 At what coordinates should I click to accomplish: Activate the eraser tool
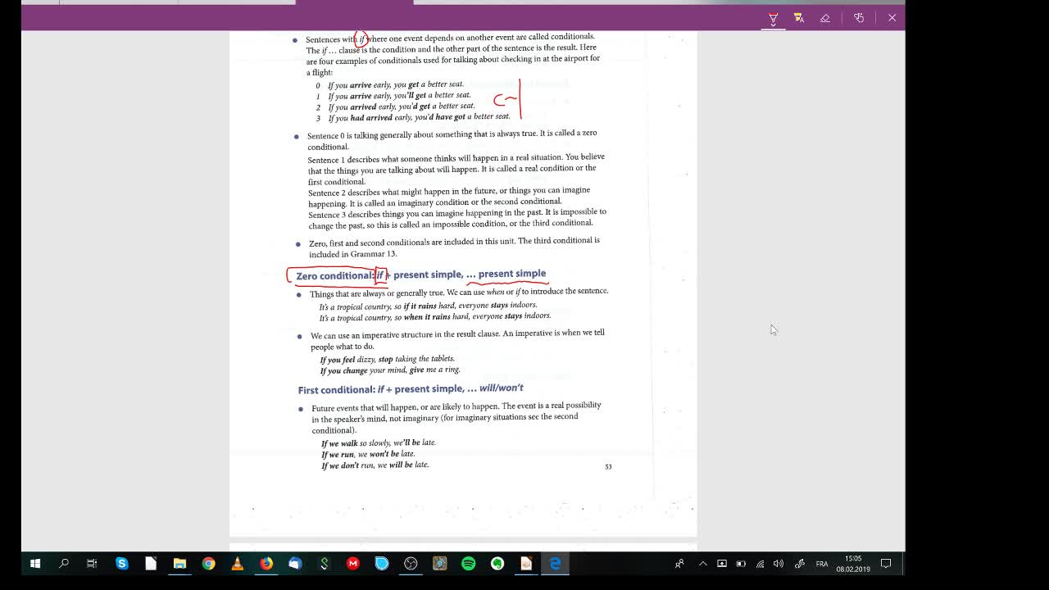pyautogui.click(x=825, y=18)
